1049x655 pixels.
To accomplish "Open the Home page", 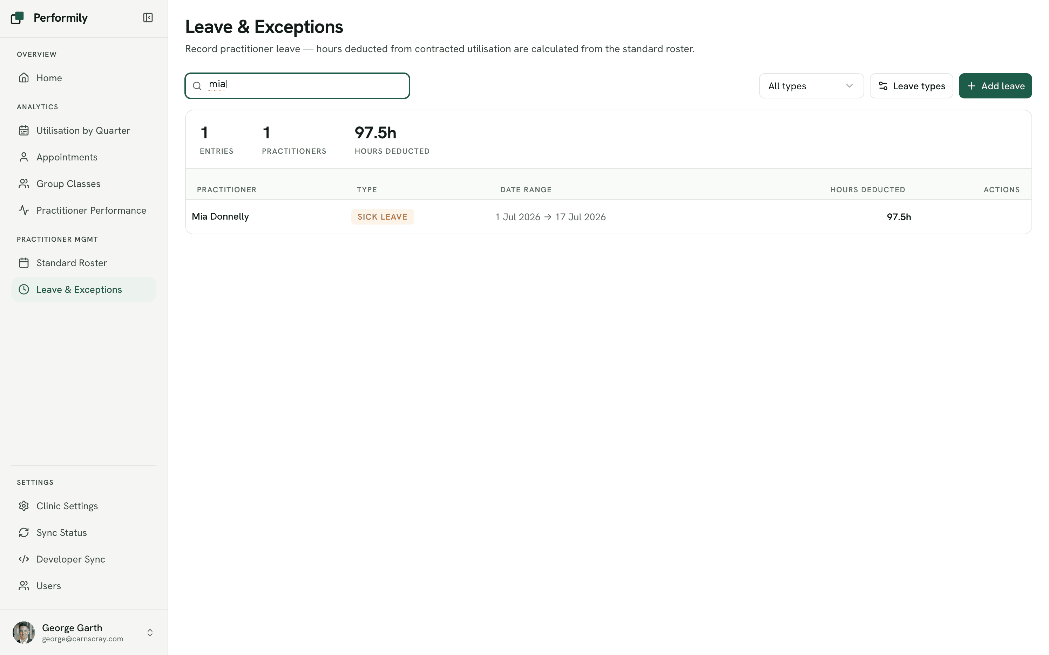I will pyautogui.click(x=84, y=78).
